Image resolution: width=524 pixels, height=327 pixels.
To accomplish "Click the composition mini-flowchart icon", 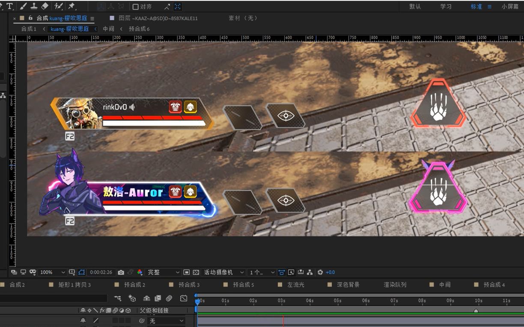I will 118,298.
